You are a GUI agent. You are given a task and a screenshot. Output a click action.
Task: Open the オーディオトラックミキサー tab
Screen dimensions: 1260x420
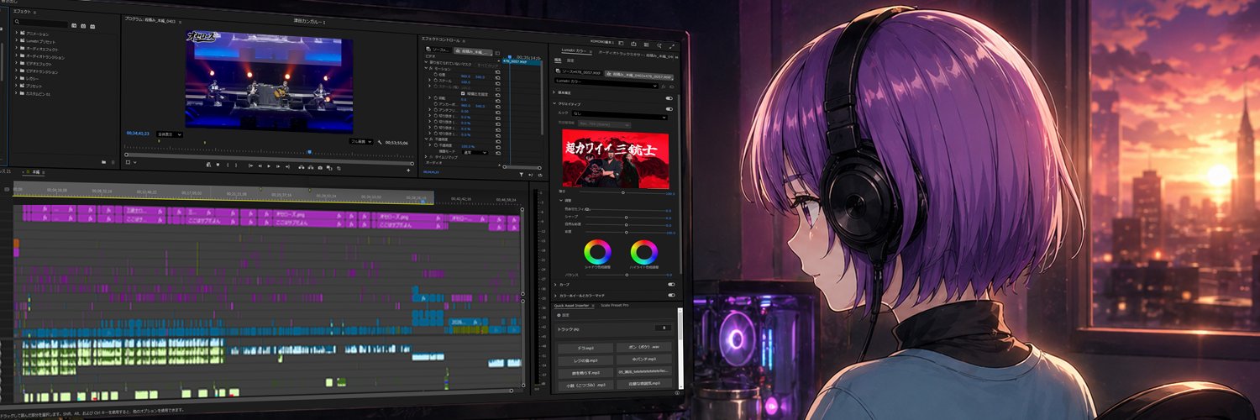637,55
